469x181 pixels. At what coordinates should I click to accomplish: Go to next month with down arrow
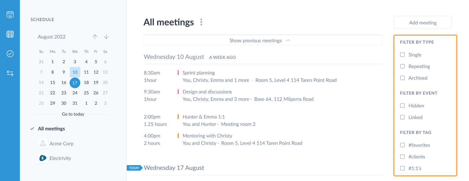(106, 37)
